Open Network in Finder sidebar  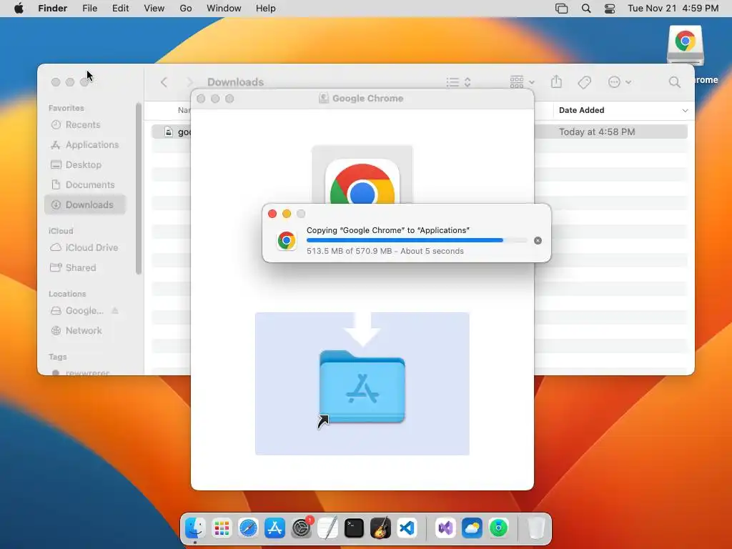point(76,330)
